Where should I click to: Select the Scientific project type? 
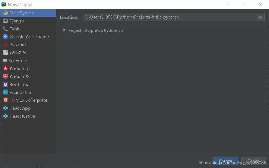pyautogui.click(x=28, y=61)
